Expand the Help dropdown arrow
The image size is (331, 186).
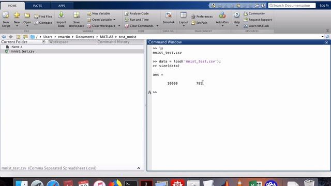click(237, 26)
